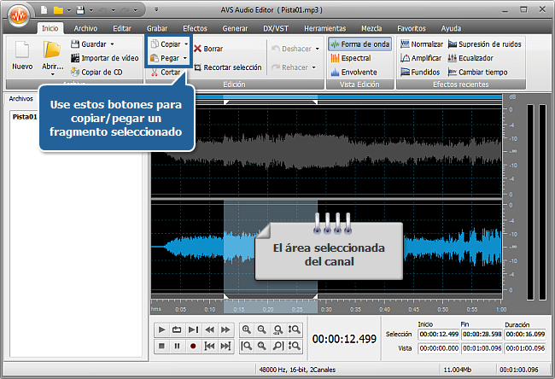
Task: Click the Pause button
Action: [x=177, y=346]
